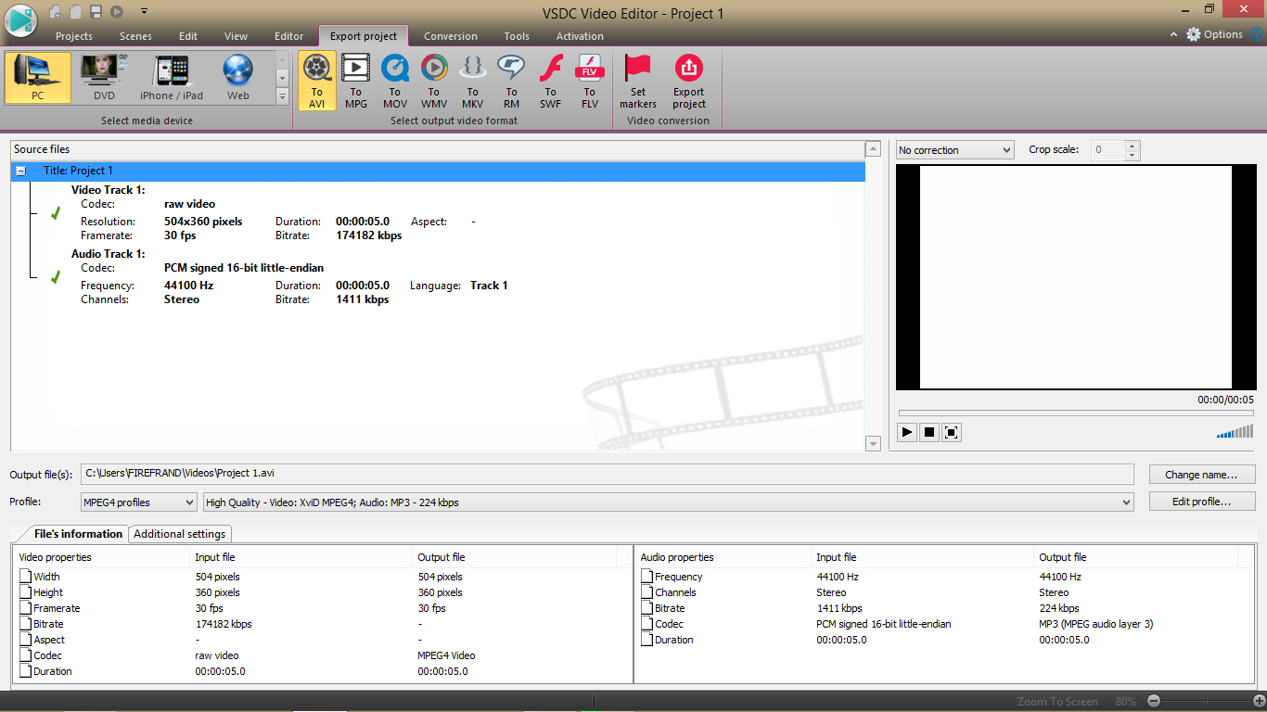Collapse the Title: Project 1 tree item
Screen dimensions: 1267x712
click(x=20, y=171)
